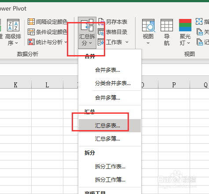
Task: Click the 导航 grid icon
Action: (x=167, y=25)
